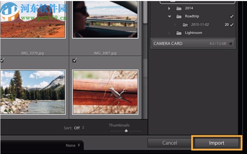Select the 2014 folder icon
The width and height of the screenshot is (247, 154).
point(179,8)
